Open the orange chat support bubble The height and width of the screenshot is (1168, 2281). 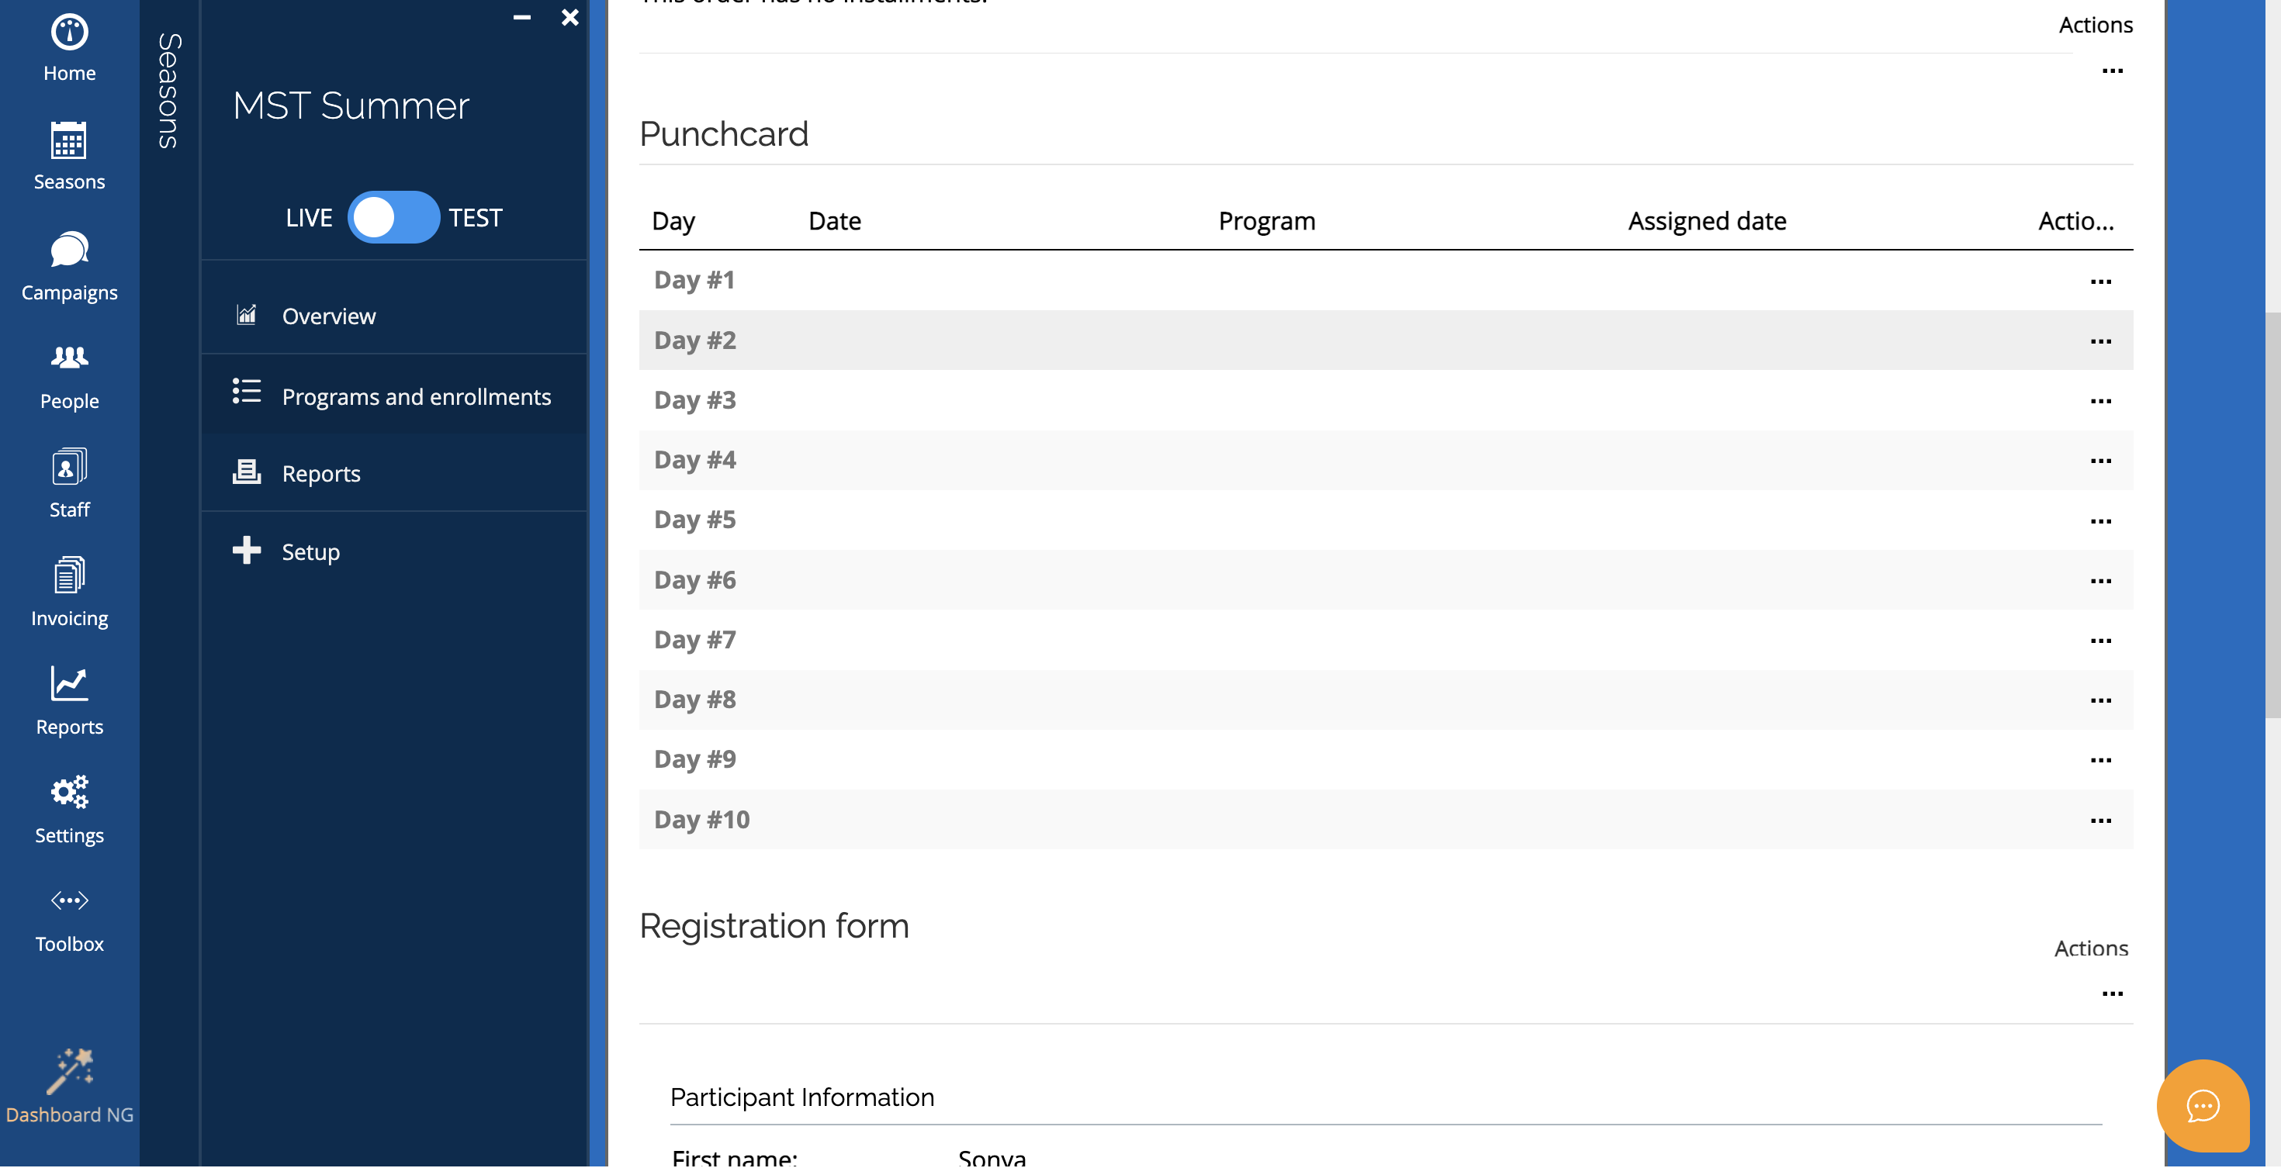pyautogui.click(x=2202, y=1106)
